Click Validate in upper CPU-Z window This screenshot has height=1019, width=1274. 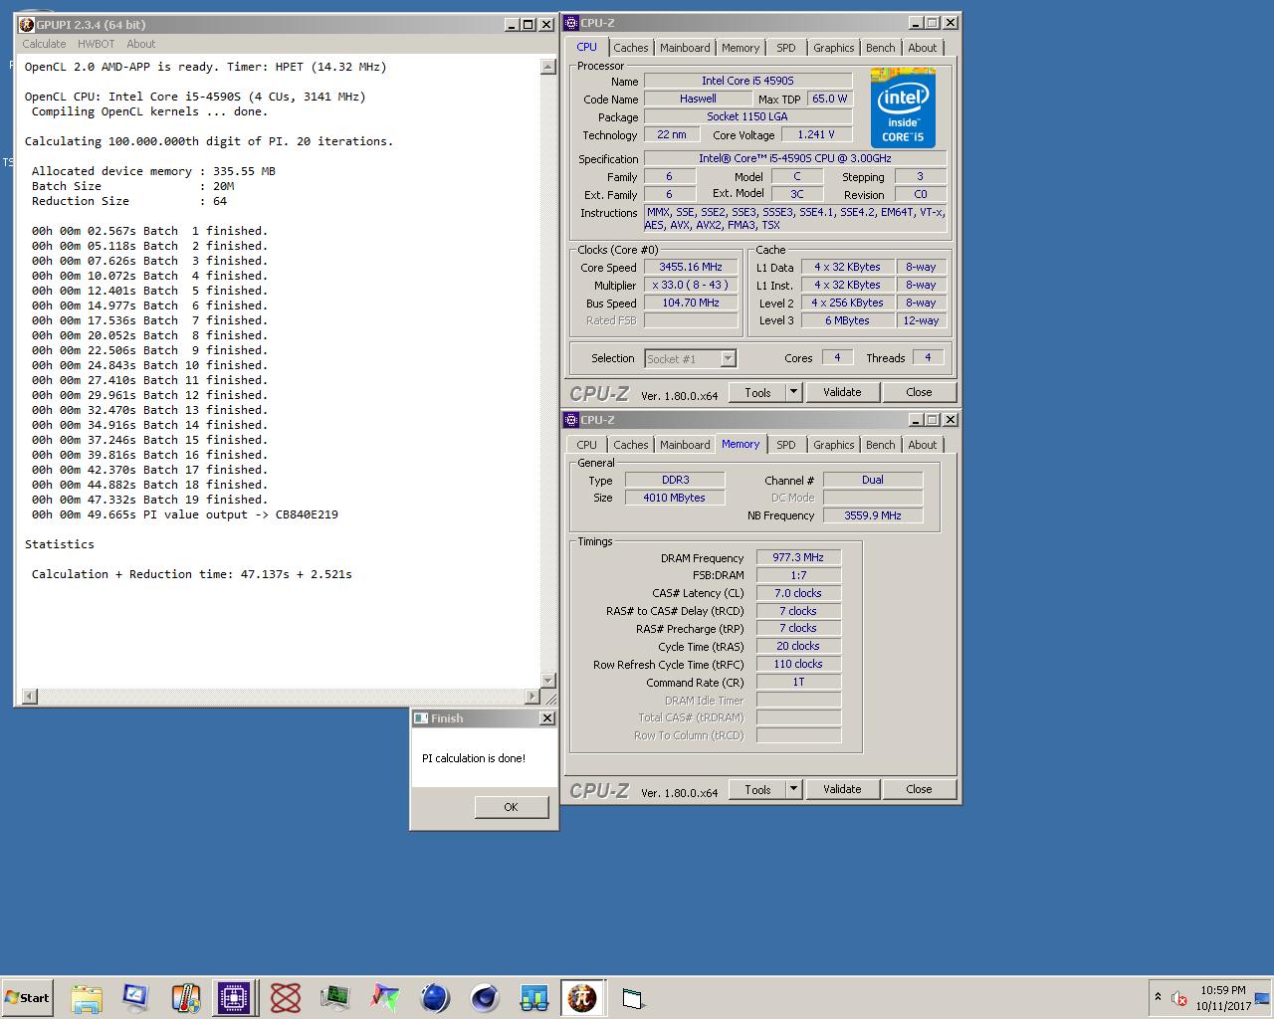pyautogui.click(x=842, y=392)
